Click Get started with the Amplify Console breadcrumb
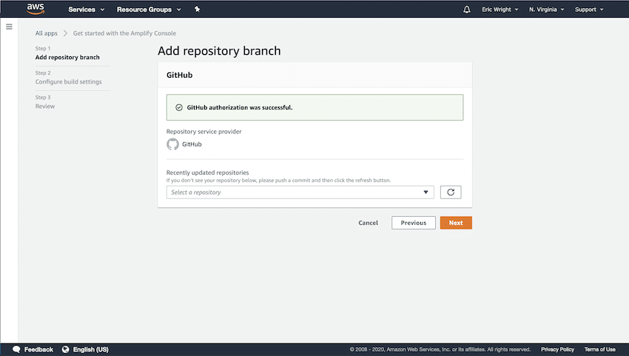 (124, 33)
